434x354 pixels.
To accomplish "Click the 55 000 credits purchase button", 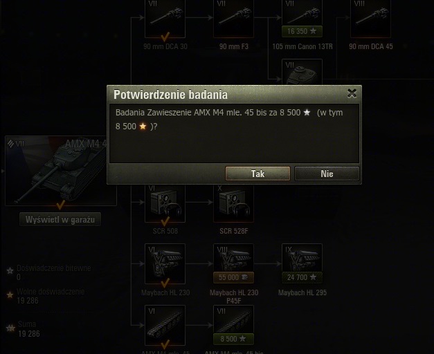I will (x=233, y=277).
